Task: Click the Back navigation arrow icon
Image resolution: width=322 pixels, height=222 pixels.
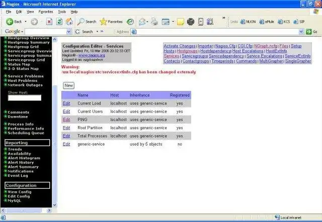Action: (x=10, y=22)
